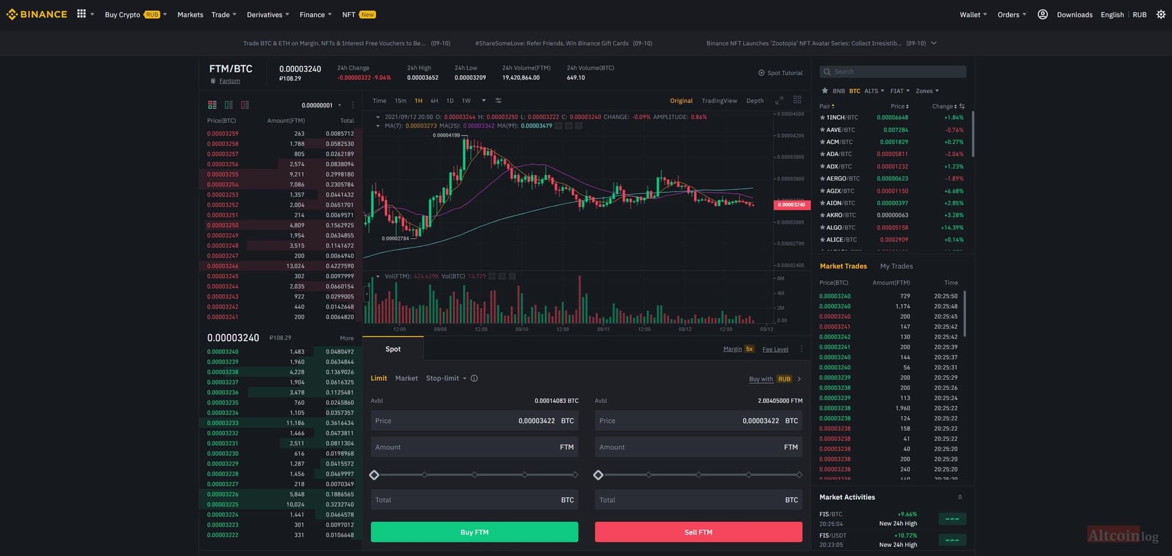Open the settings gear in top bar
1172x556 pixels.
(x=1161, y=14)
